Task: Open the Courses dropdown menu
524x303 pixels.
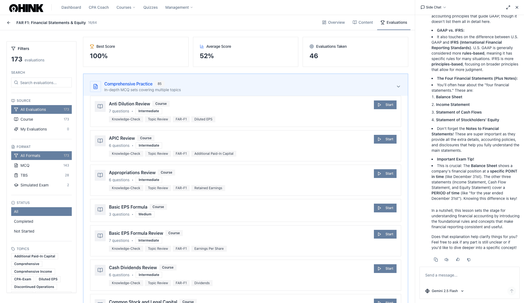Action: (x=126, y=7)
